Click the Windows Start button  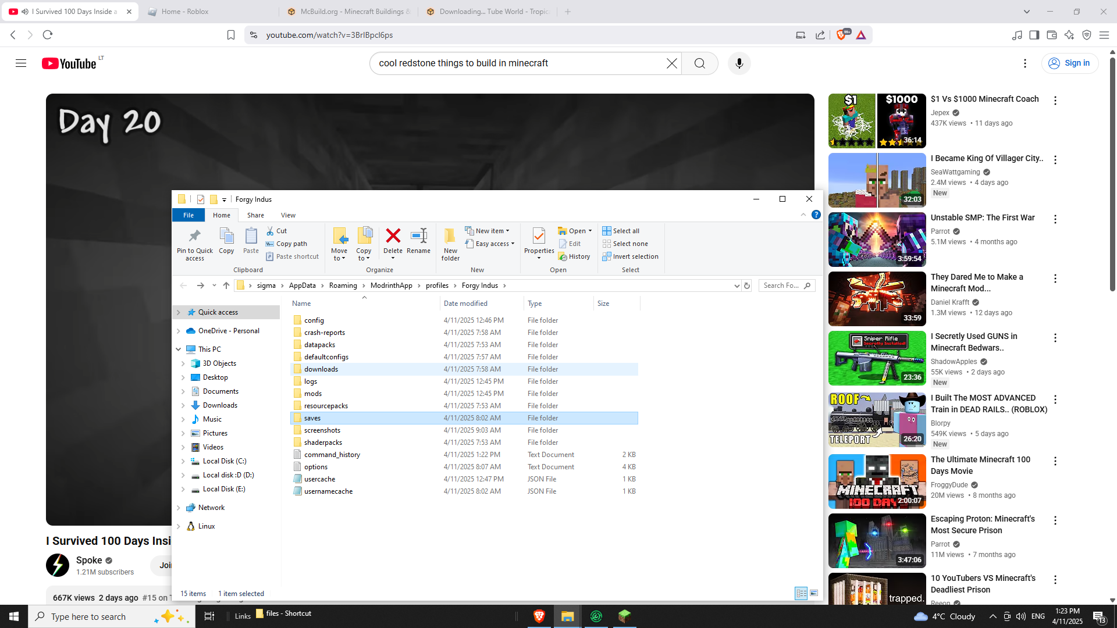coord(14,616)
